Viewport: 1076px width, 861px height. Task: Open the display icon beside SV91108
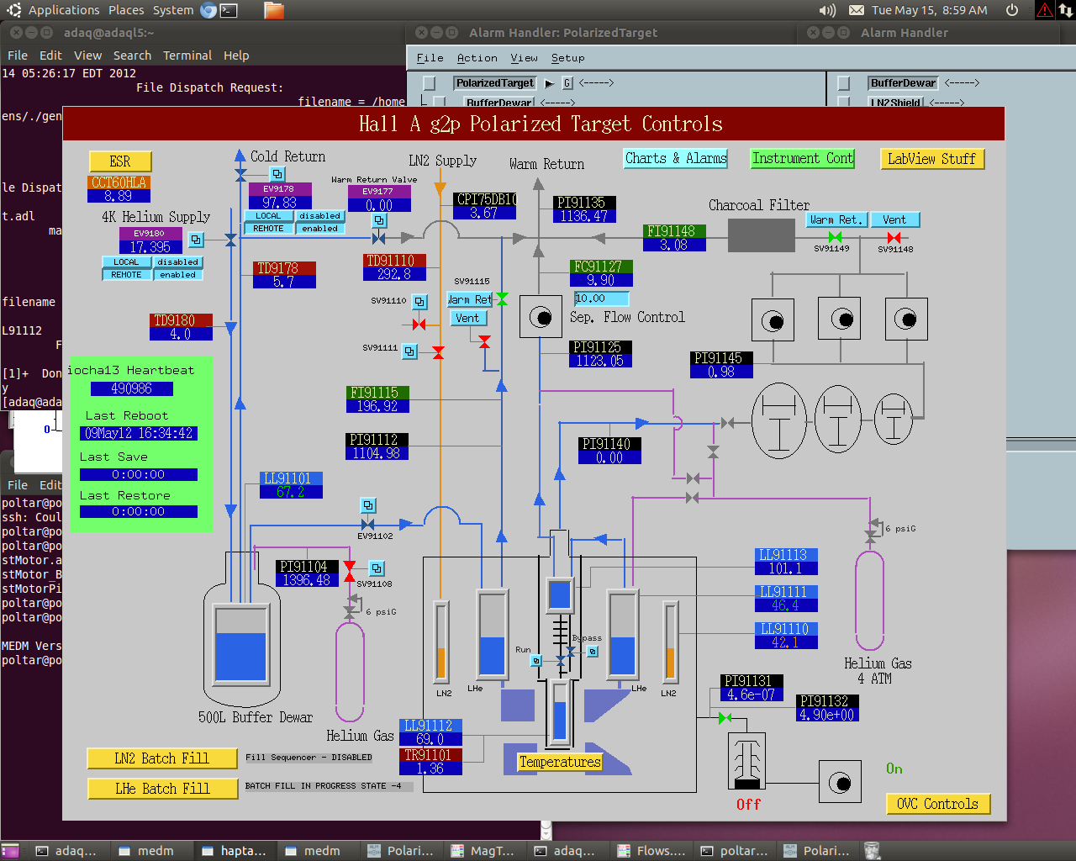[x=377, y=568]
